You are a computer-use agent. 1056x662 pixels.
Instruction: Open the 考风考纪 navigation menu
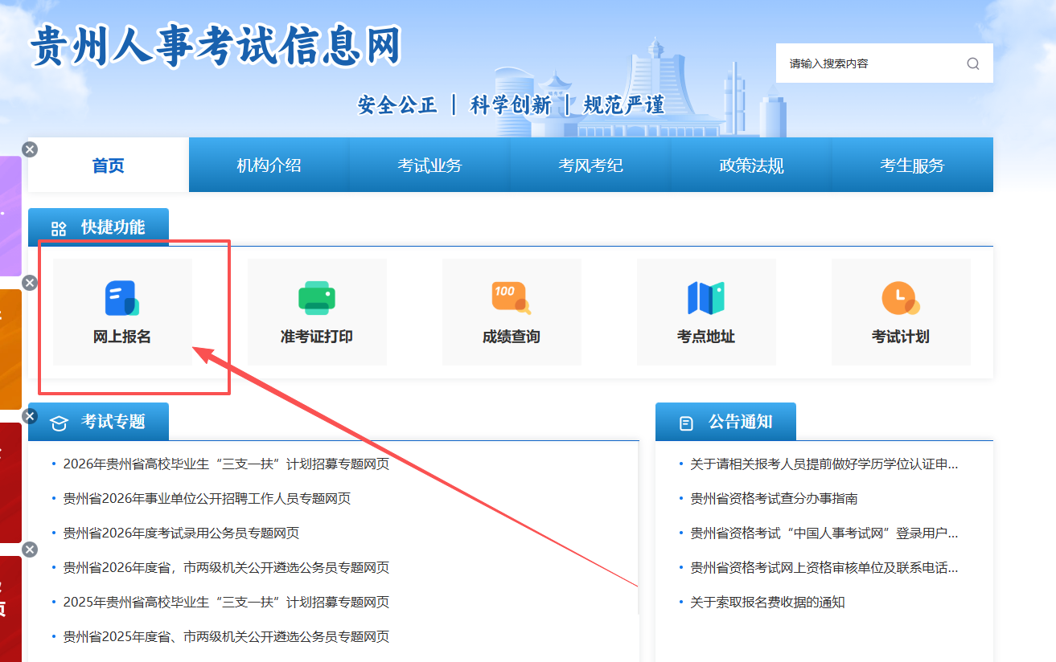(x=590, y=165)
